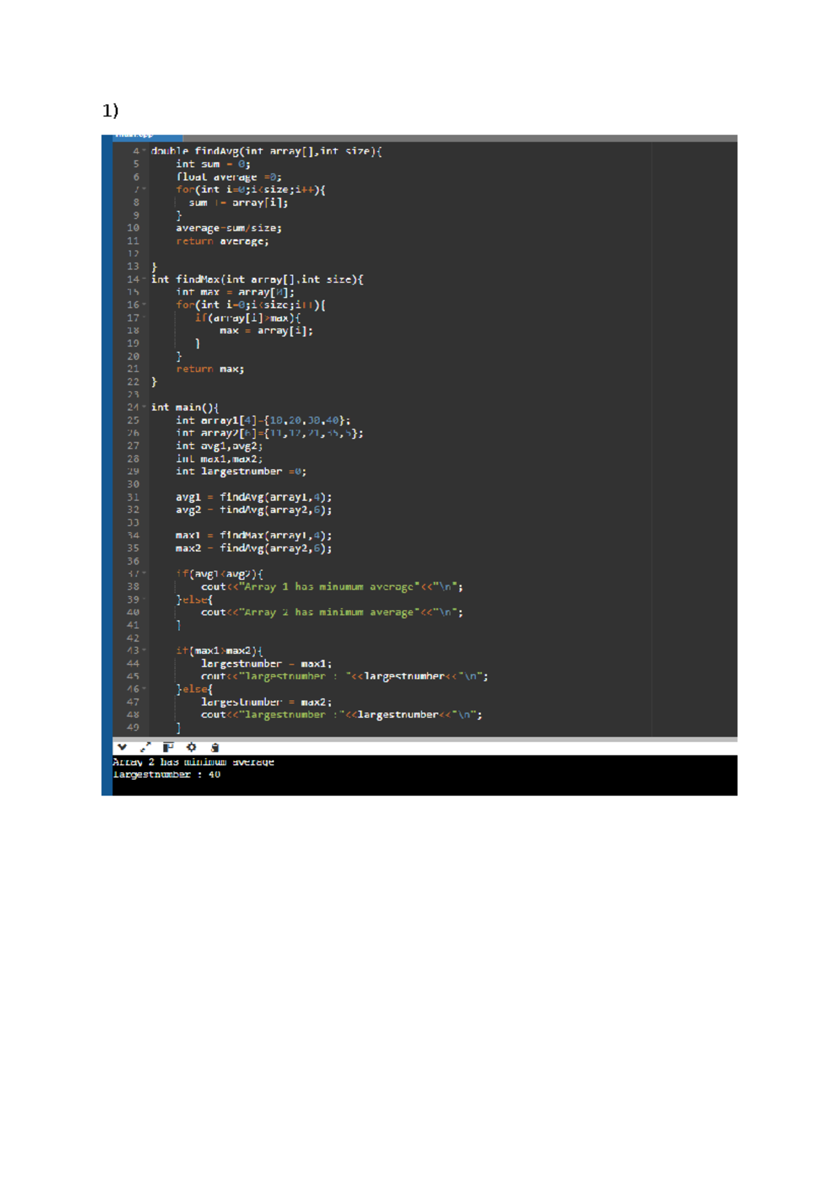The height and width of the screenshot is (1185, 839).
Task: Collapse the if block at line 17
Action: [145, 318]
